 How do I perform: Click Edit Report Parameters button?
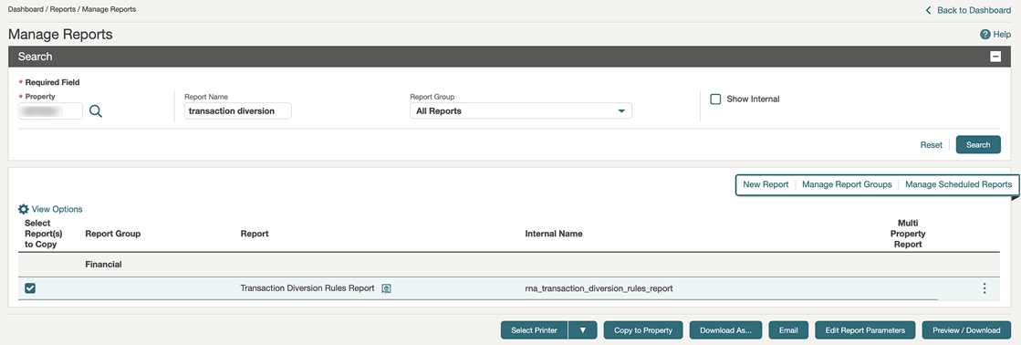865,330
